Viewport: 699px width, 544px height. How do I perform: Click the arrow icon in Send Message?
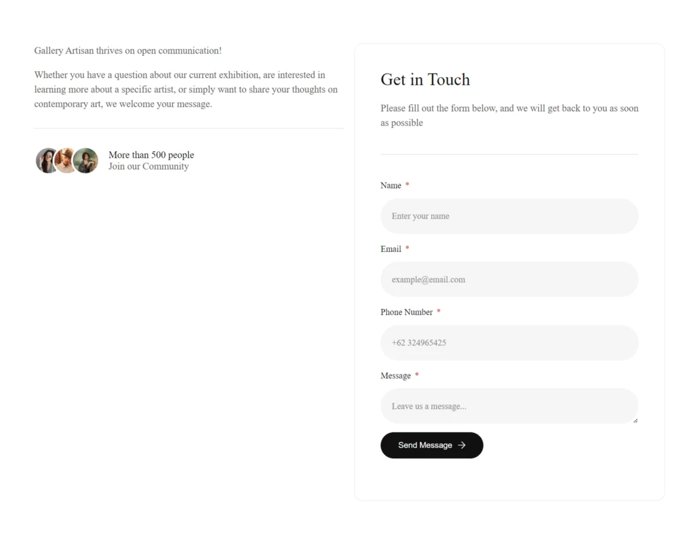pyautogui.click(x=462, y=445)
